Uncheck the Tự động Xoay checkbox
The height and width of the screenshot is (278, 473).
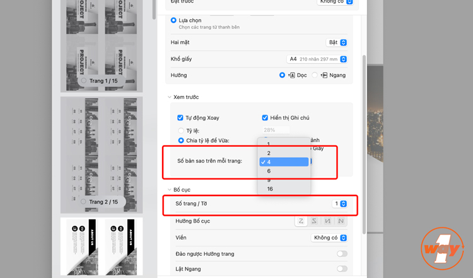point(180,118)
